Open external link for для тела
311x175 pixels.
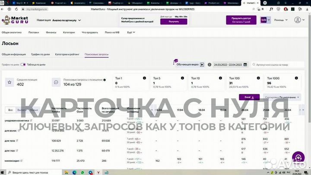(17, 140)
